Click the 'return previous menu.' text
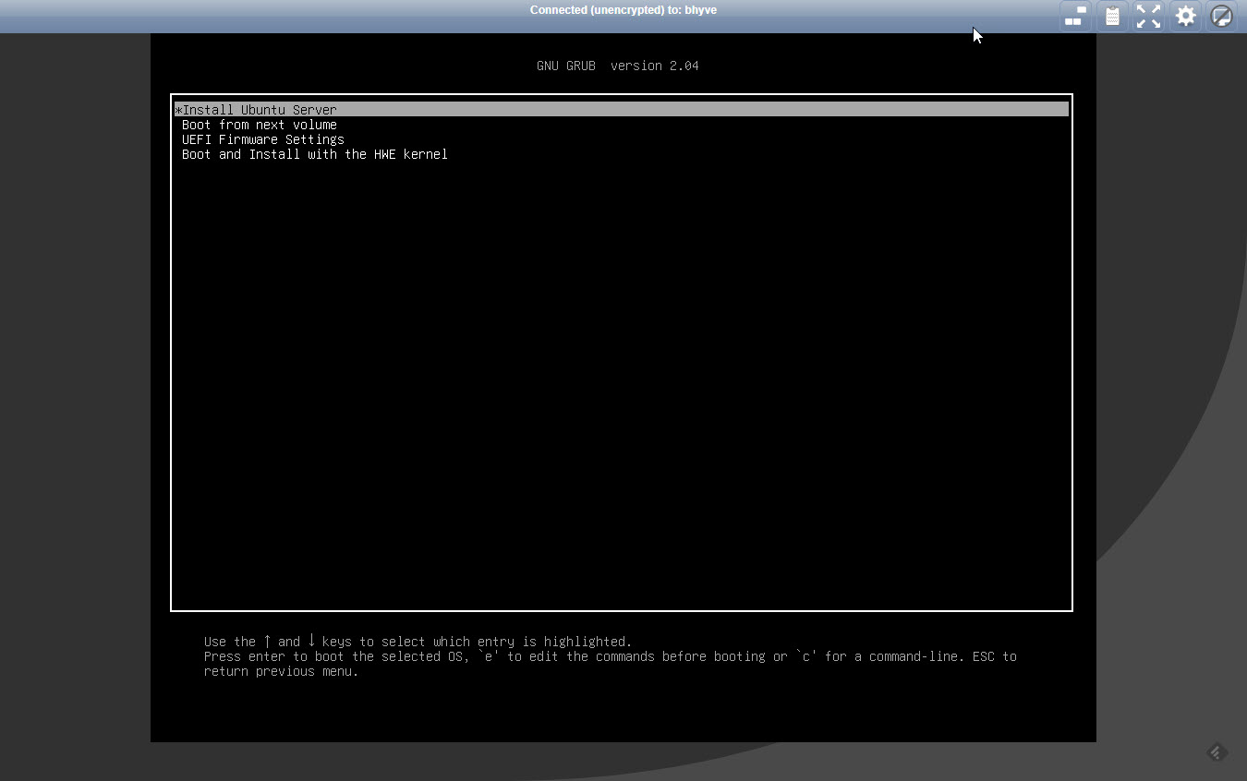Screen dimensions: 1247x781 coord(282,671)
